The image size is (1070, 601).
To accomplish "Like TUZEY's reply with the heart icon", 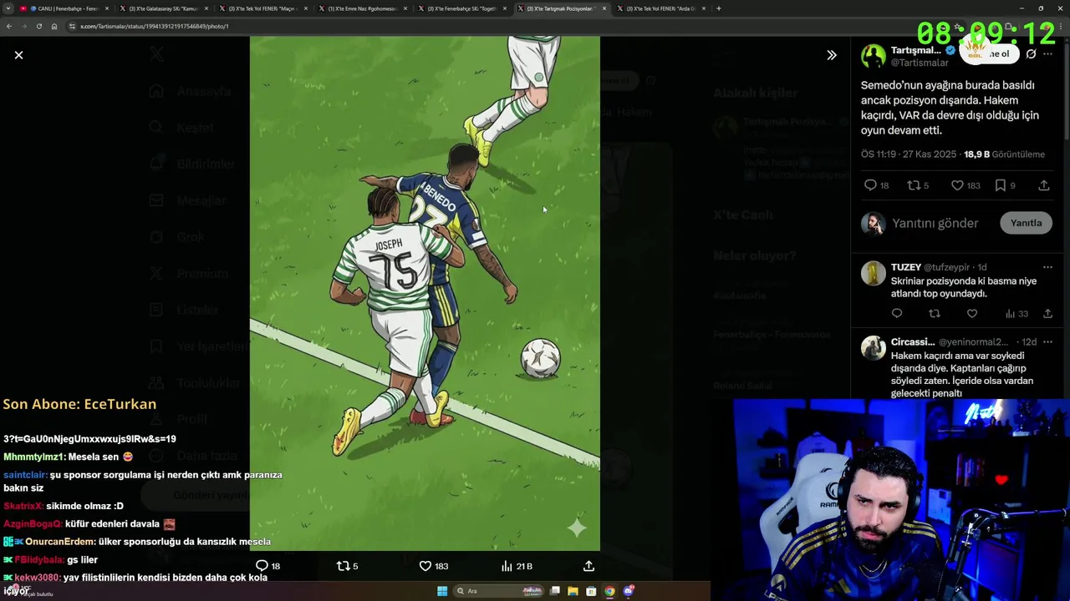I will (x=971, y=314).
